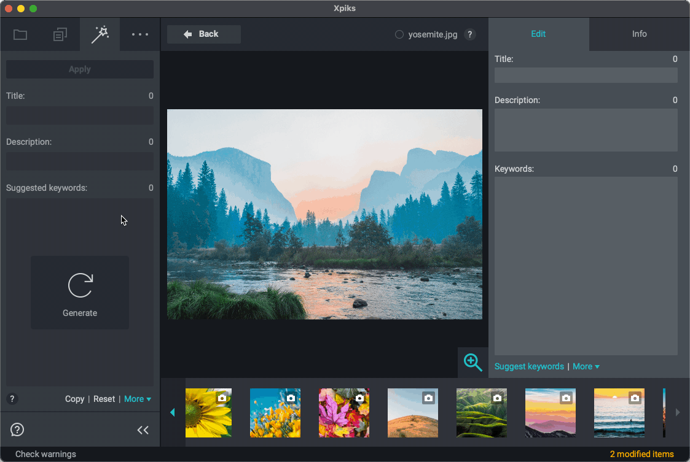This screenshot has width=690, height=462.
Task: Open the three-dots more options tab
Action: [x=140, y=34]
